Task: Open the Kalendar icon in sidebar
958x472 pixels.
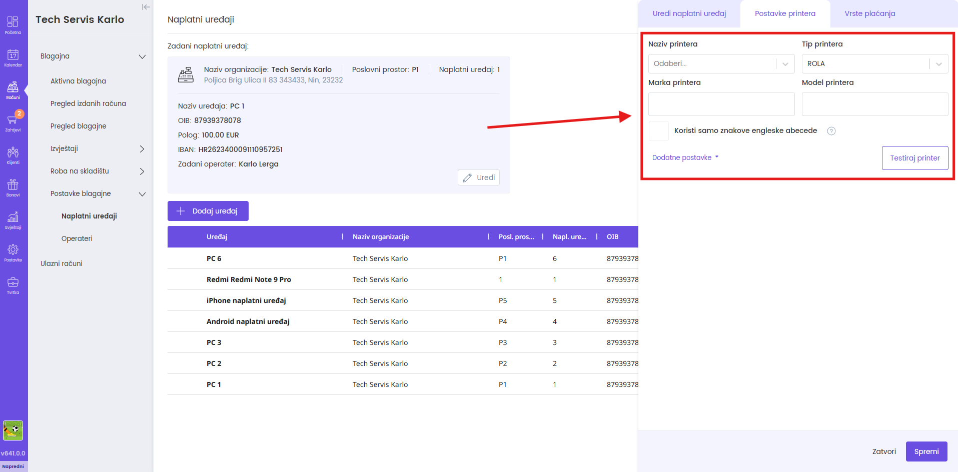Action: coord(13,57)
